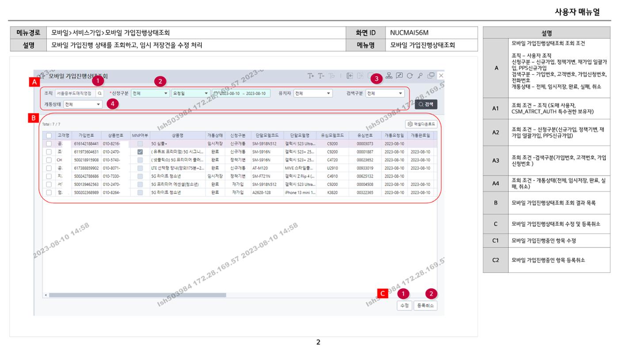Click the horizontal scrollbar thumb below the table
Viewport: 619px width, 348px height.
coord(137,295)
